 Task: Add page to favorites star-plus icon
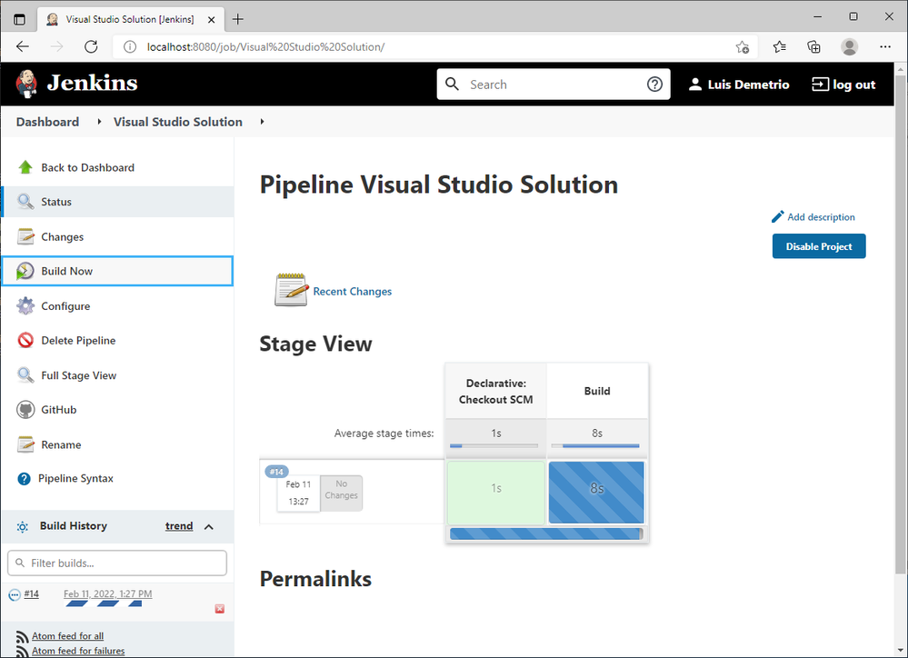point(743,47)
